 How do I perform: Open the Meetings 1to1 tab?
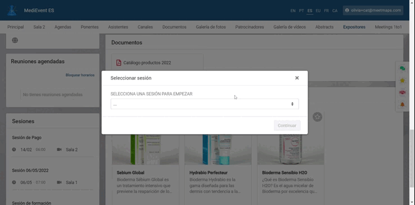pos(388,27)
